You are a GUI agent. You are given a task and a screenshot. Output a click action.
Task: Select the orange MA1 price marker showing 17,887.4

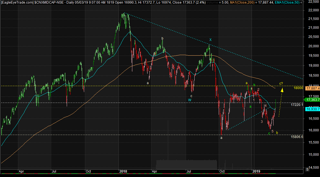(312, 88)
